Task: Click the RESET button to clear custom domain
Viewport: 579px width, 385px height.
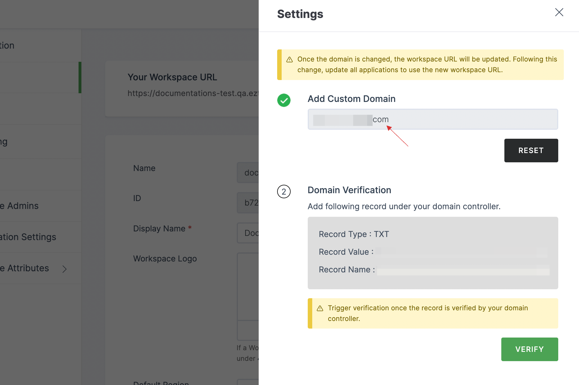Action: 531,150
